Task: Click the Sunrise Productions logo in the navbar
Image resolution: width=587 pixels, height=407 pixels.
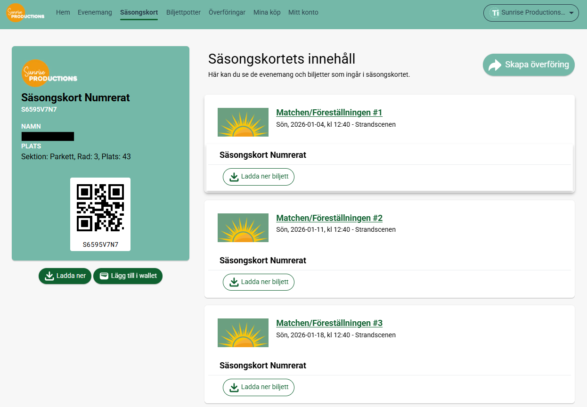Action: point(25,13)
